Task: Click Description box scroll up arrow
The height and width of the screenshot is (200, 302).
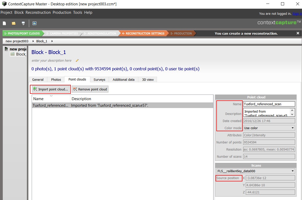Action: click(x=292, y=110)
